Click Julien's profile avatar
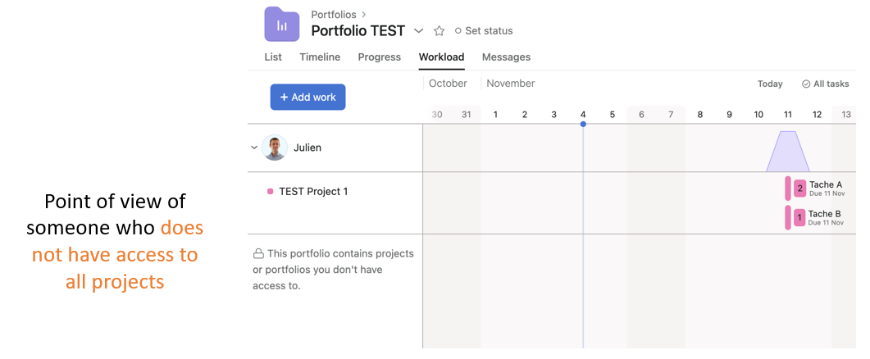This screenshot has width=870, height=359. pyautogui.click(x=275, y=148)
